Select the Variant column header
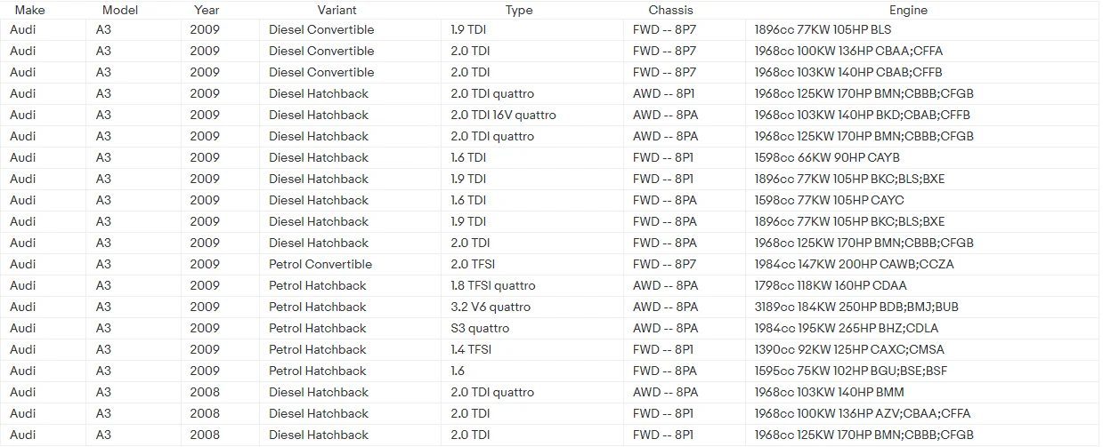 (x=337, y=10)
